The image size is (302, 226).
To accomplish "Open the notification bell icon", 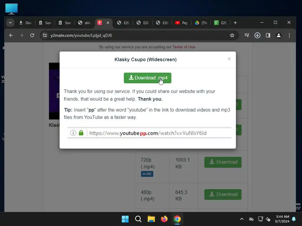I will [294, 219].
